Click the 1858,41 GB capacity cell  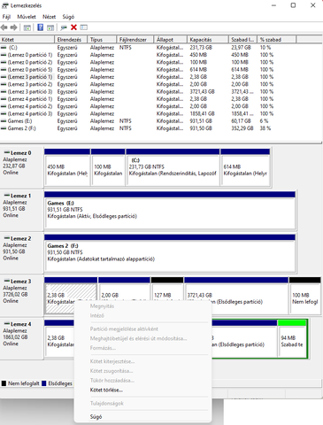coord(202,113)
